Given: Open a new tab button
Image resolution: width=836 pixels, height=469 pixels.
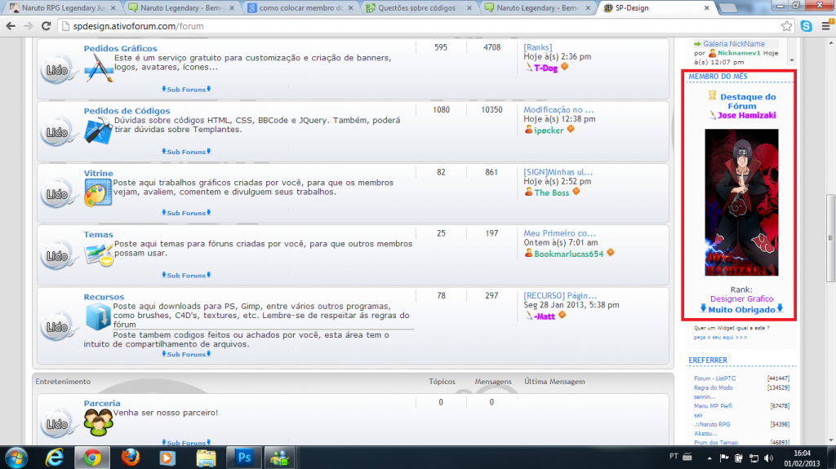Looking at the screenshot, I should 728,8.
